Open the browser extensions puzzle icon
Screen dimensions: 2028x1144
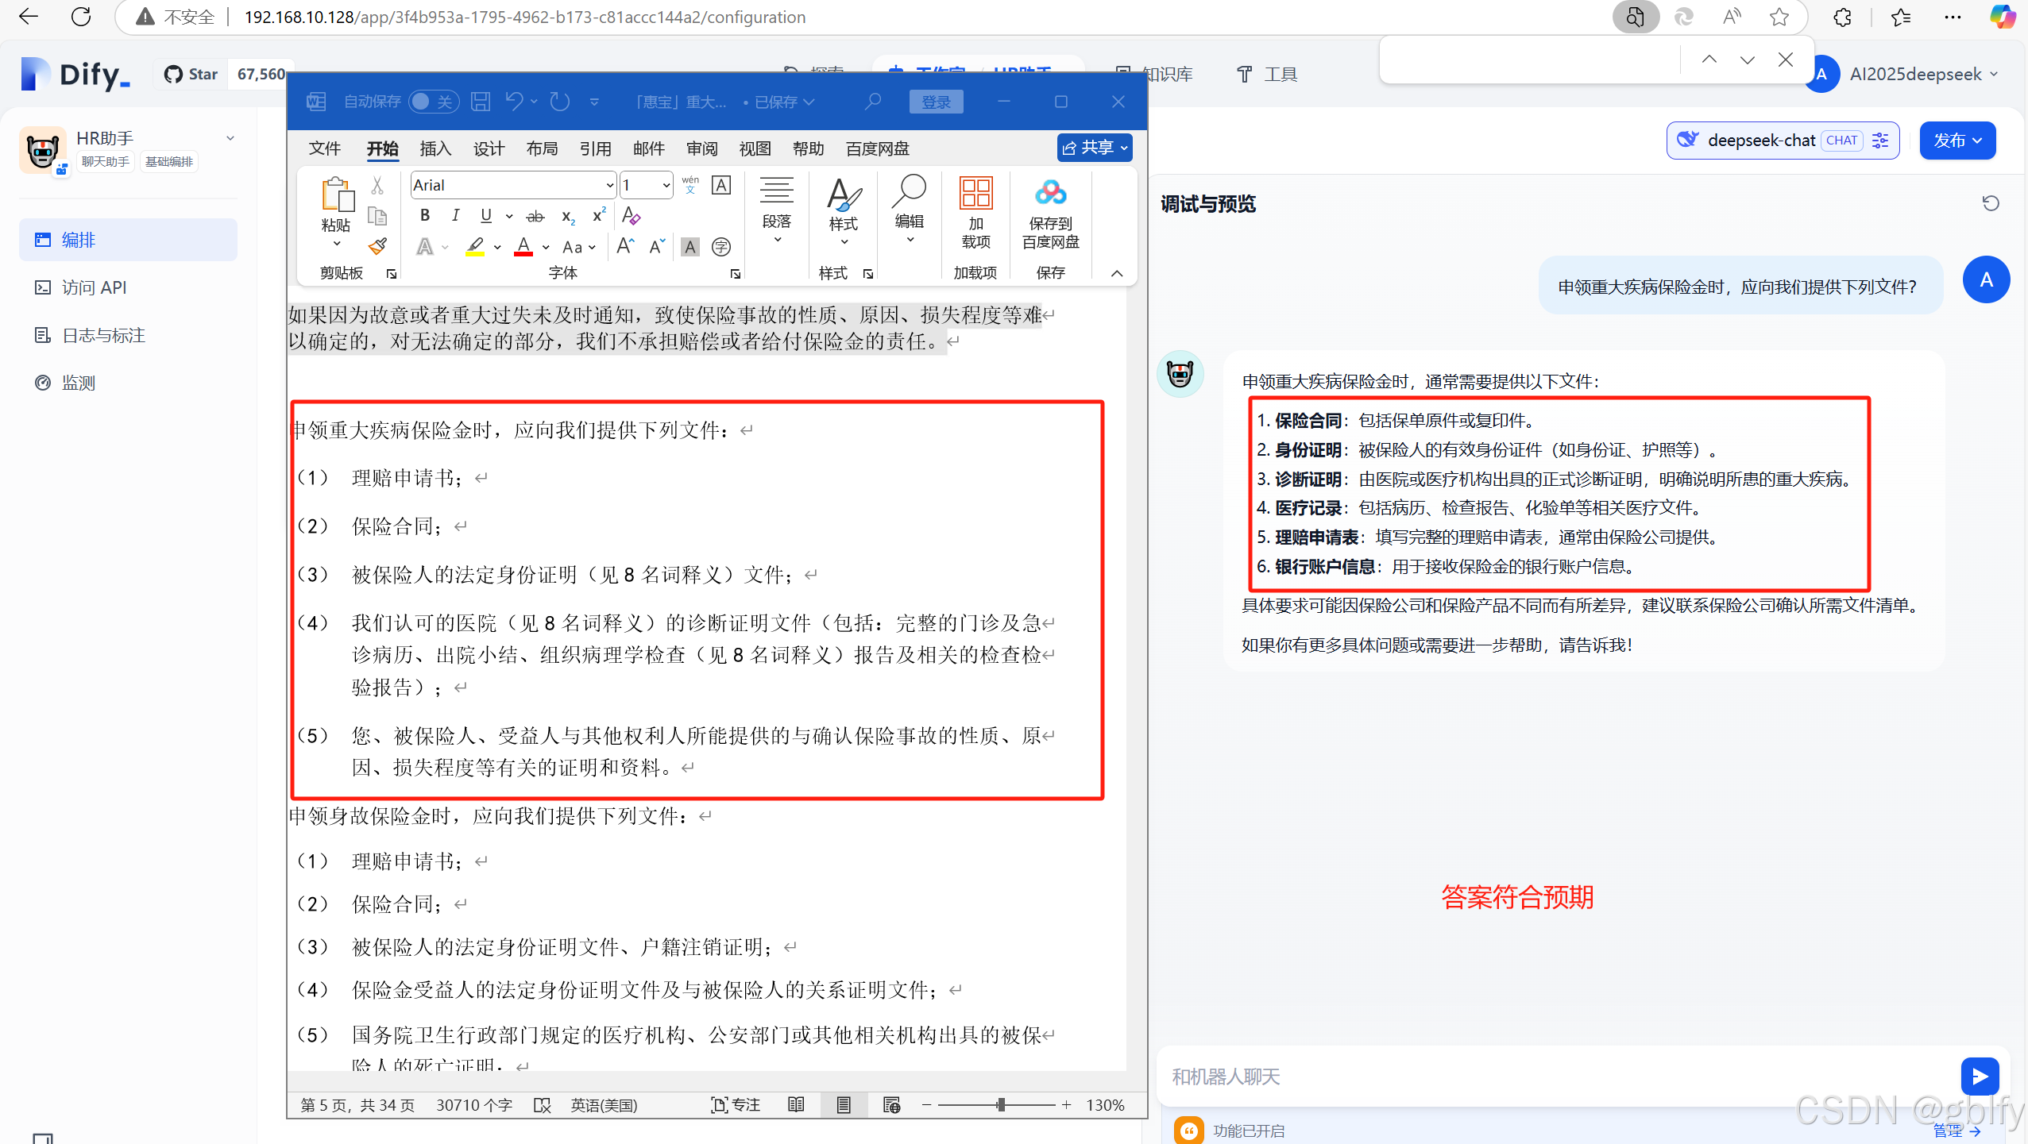(1843, 17)
